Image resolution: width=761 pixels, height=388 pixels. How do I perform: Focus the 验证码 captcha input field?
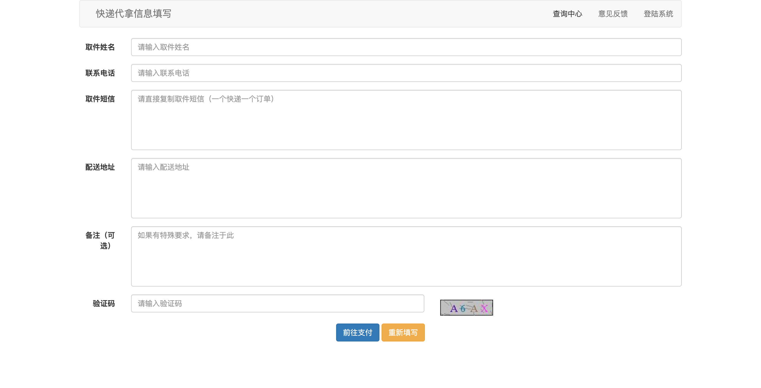tap(277, 303)
